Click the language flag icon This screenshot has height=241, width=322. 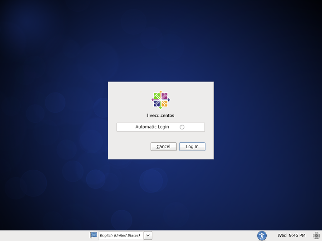click(93, 235)
